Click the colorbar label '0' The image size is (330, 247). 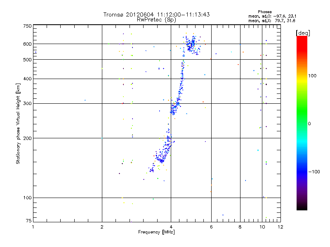[309, 124]
